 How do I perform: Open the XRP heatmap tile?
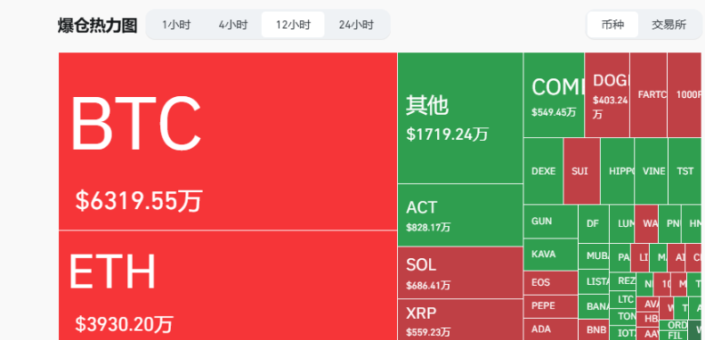pos(460,320)
